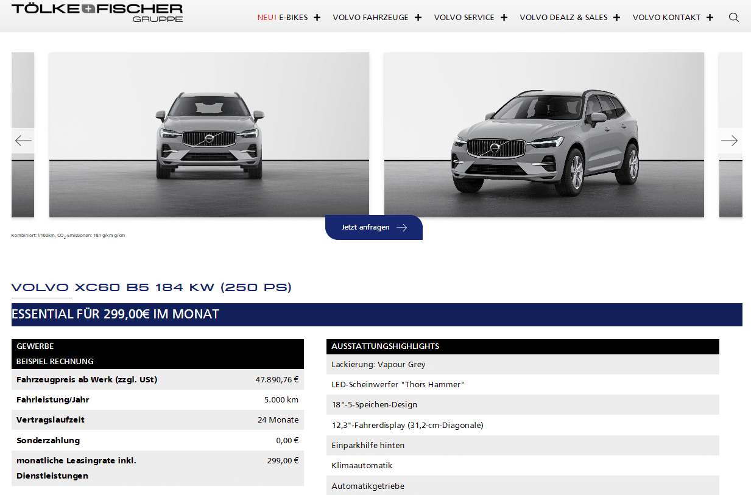Click the Einparkhilfe hinten row
The width and height of the screenshot is (751, 495).
(x=523, y=445)
